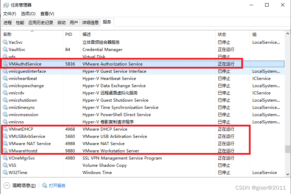Click the gear icon beside VMware NAT Service

pos(5,143)
